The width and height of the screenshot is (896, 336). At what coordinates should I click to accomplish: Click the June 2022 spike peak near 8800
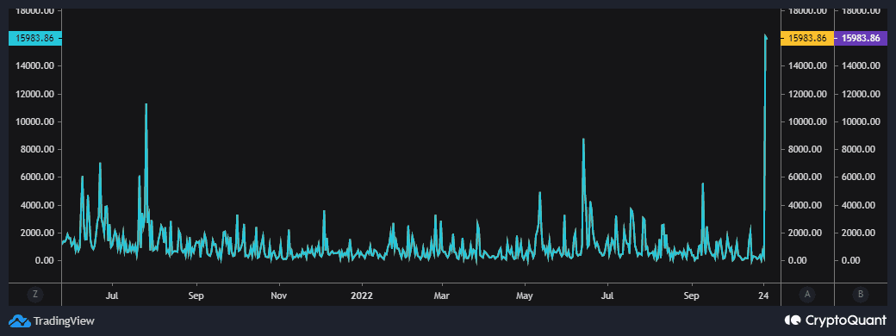pyautogui.click(x=583, y=139)
